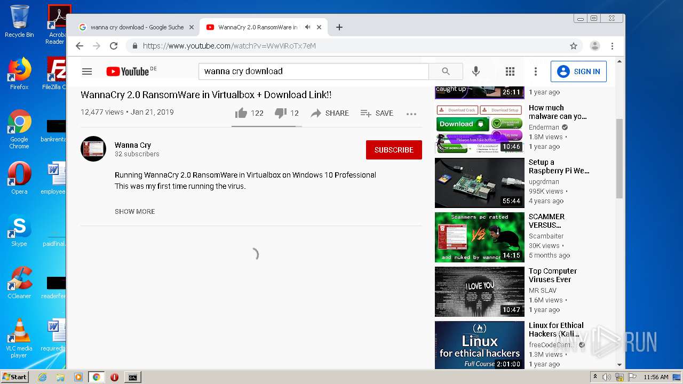
Task: Focus the YouTube search field
Action: (x=314, y=71)
